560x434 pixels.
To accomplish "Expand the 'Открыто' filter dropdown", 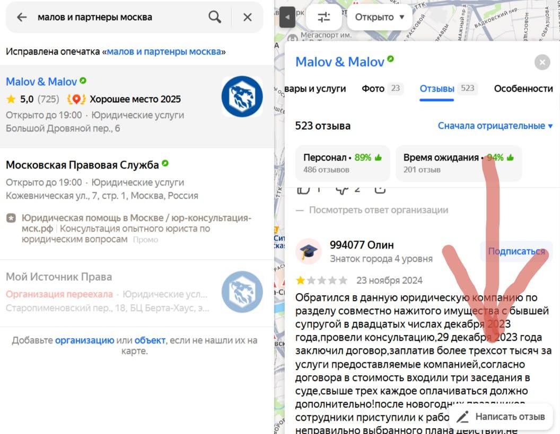I will 379,17.
